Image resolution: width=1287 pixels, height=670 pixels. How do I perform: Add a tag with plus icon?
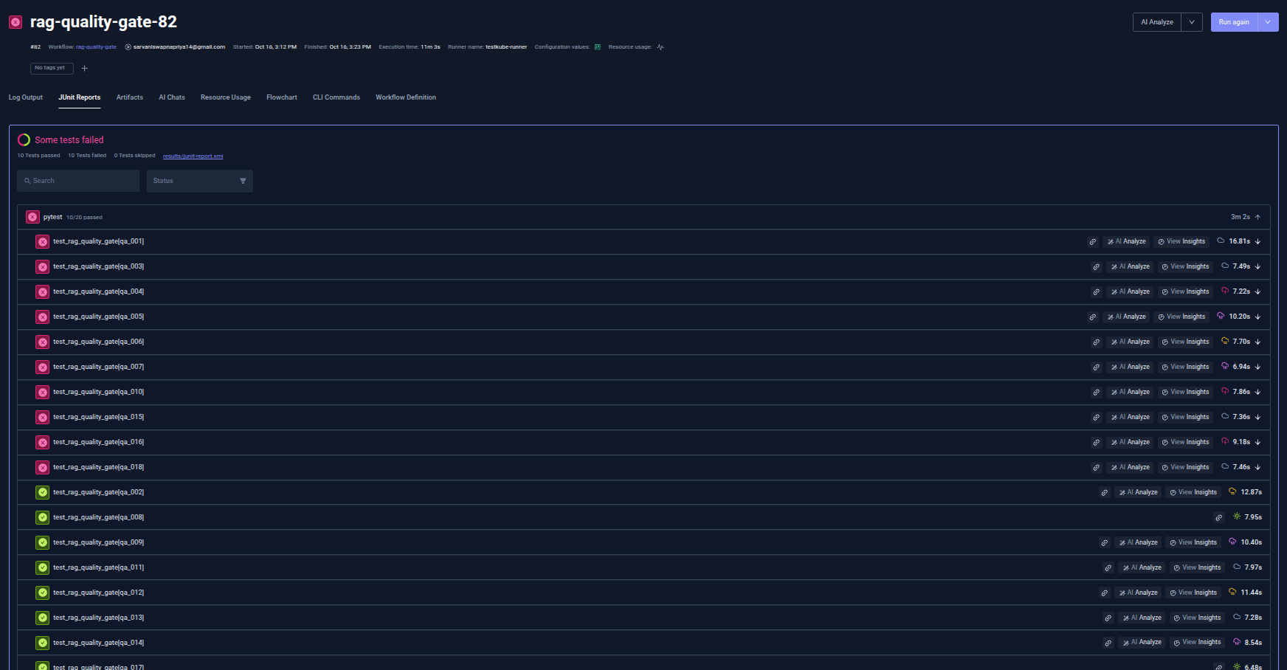(x=84, y=68)
